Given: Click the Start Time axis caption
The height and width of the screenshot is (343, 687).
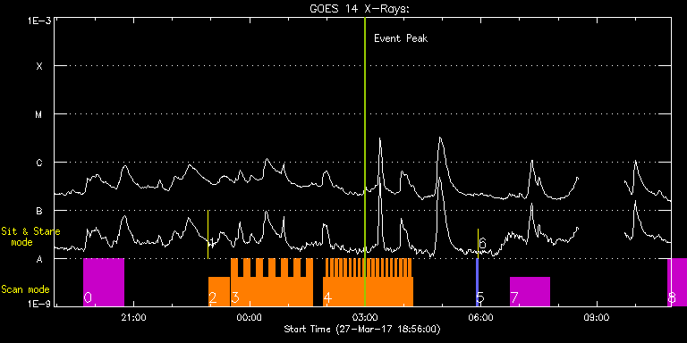Looking at the screenshot, I should 362,329.
